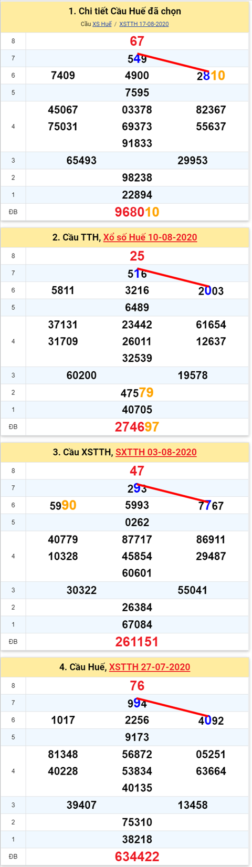Click the number 47579
The image size is (252, 867).
tap(137, 392)
